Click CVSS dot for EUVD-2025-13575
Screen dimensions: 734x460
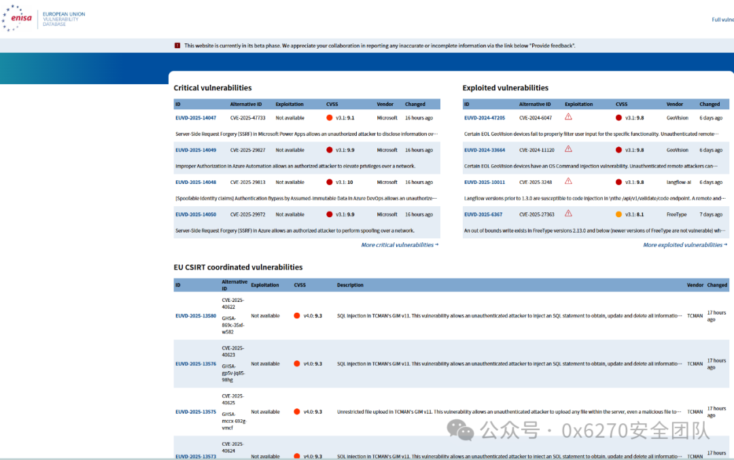297,412
